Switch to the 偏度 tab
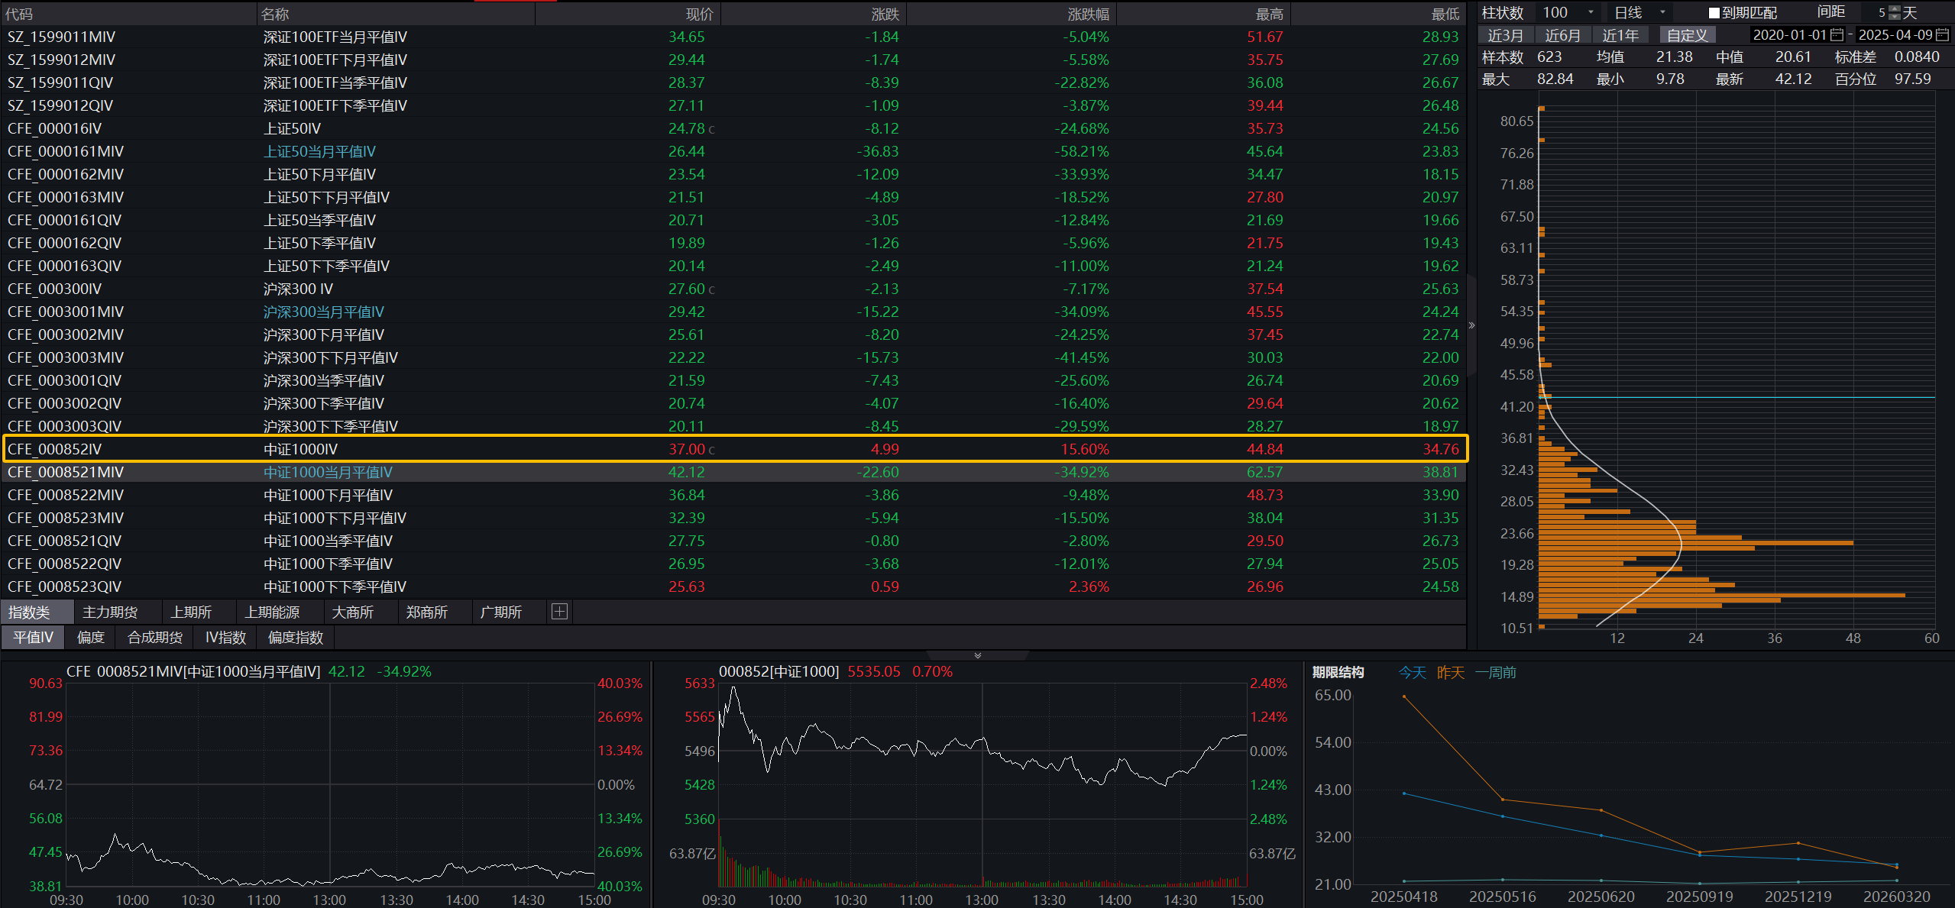 coord(90,638)
